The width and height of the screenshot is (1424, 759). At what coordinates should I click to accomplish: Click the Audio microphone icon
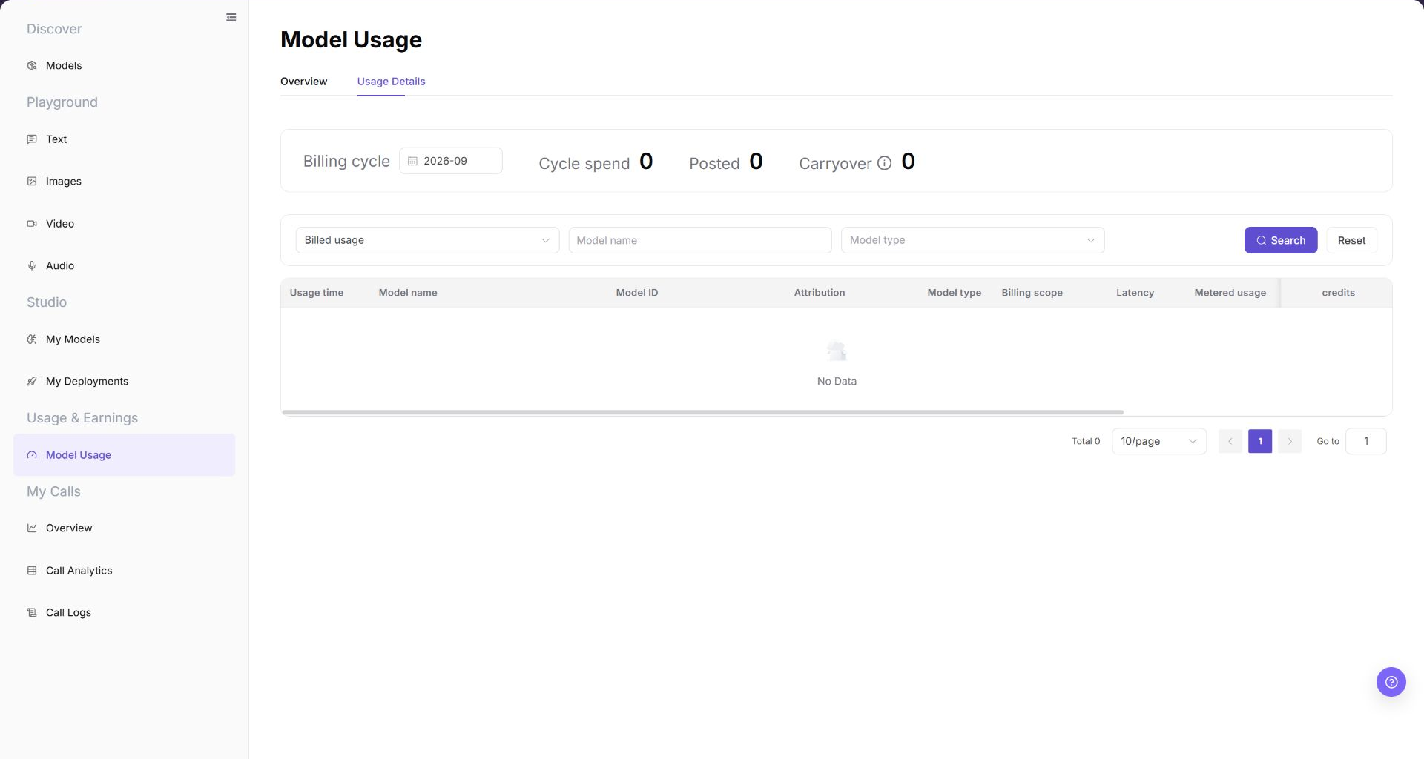point(32,265)
